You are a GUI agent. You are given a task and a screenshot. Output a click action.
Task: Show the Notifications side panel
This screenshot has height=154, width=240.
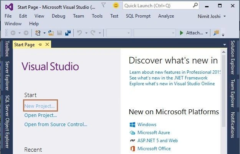click(233, 125)
